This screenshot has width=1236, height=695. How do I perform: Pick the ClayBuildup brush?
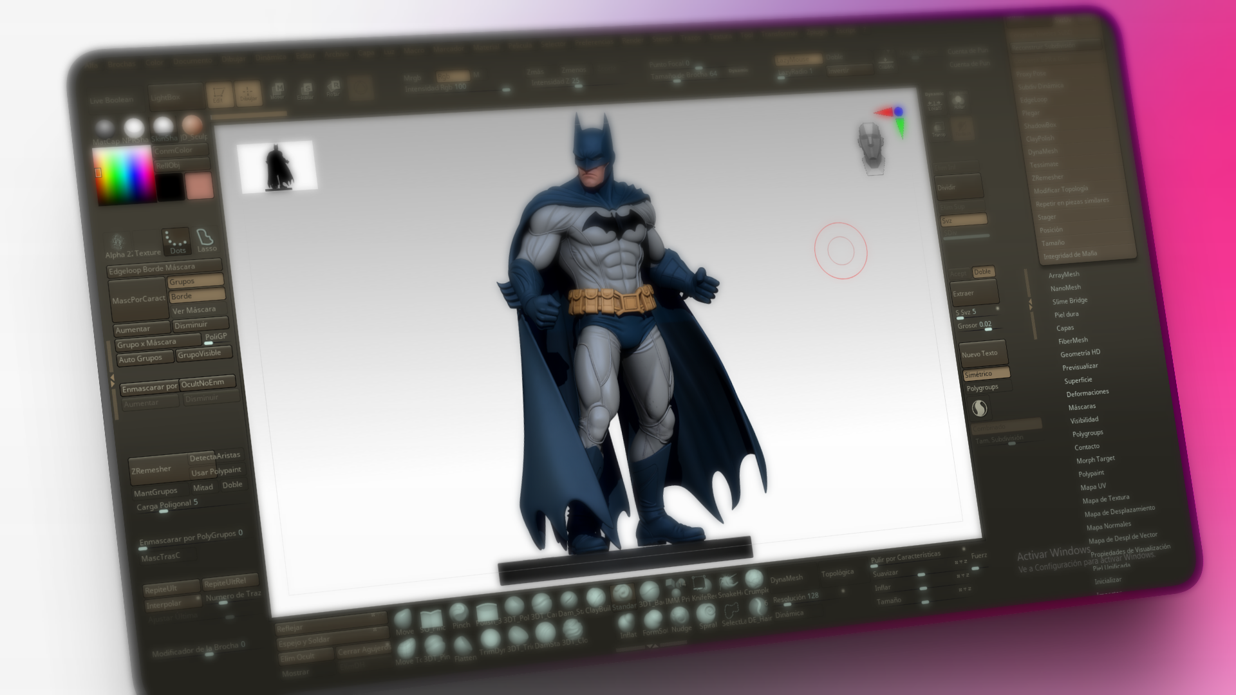click(x=595, y=598)
